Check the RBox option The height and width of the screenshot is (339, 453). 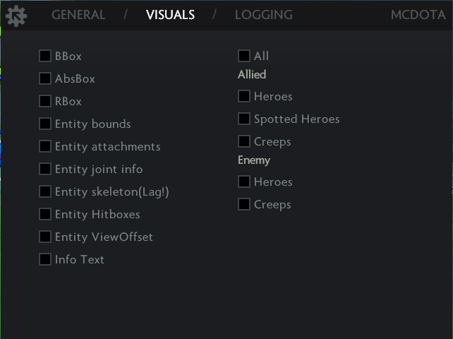[x=45, y=101]
